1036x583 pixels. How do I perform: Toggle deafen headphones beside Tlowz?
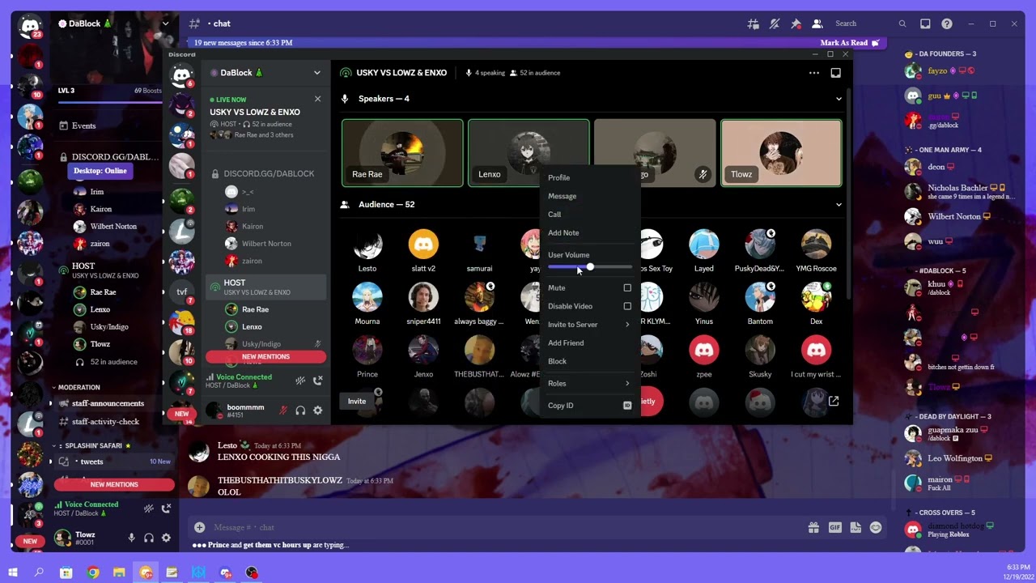click(x=149, y=538)
